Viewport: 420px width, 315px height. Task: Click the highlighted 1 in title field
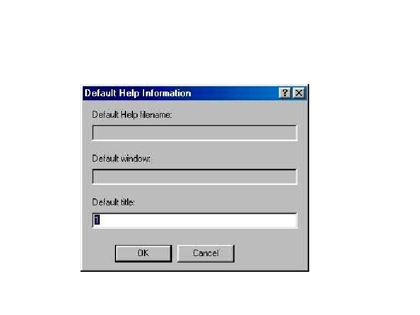coord(97,220)
